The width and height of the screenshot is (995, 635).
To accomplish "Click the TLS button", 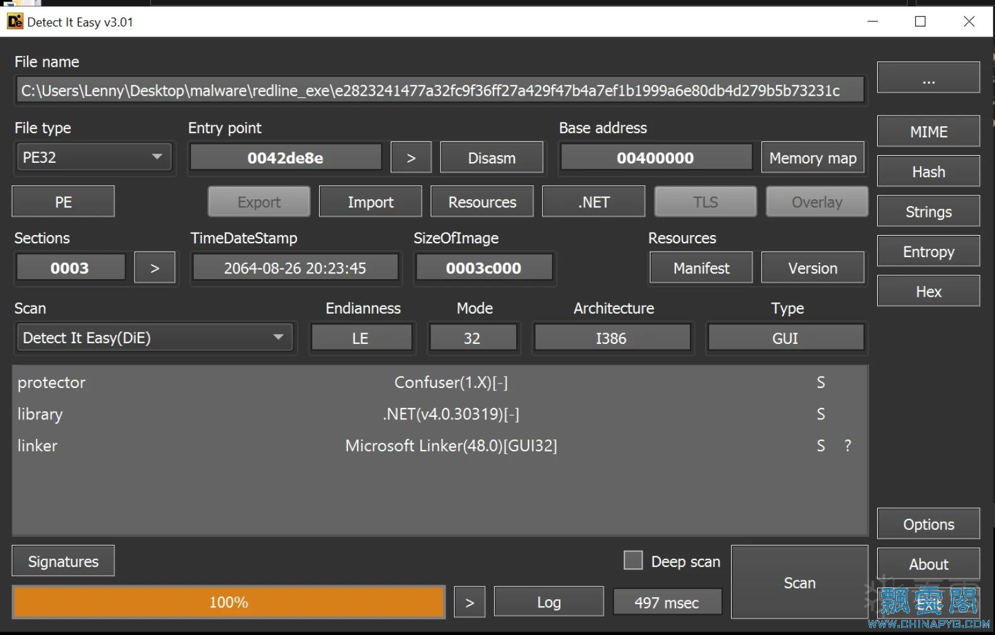I will [705, 201].
